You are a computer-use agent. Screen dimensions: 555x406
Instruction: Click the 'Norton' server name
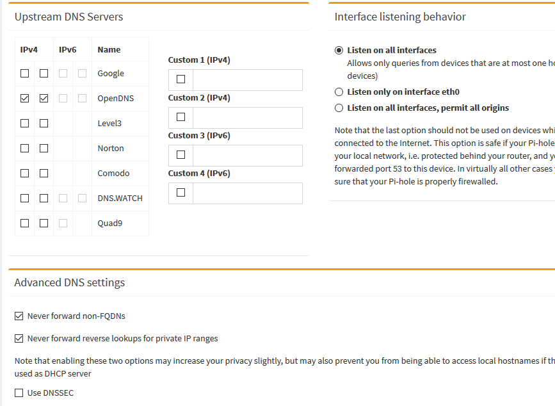(x=111, y=149)
